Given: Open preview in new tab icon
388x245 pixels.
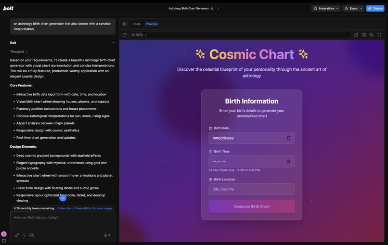Looking at the screenshot, I should [x=356, y=35].
